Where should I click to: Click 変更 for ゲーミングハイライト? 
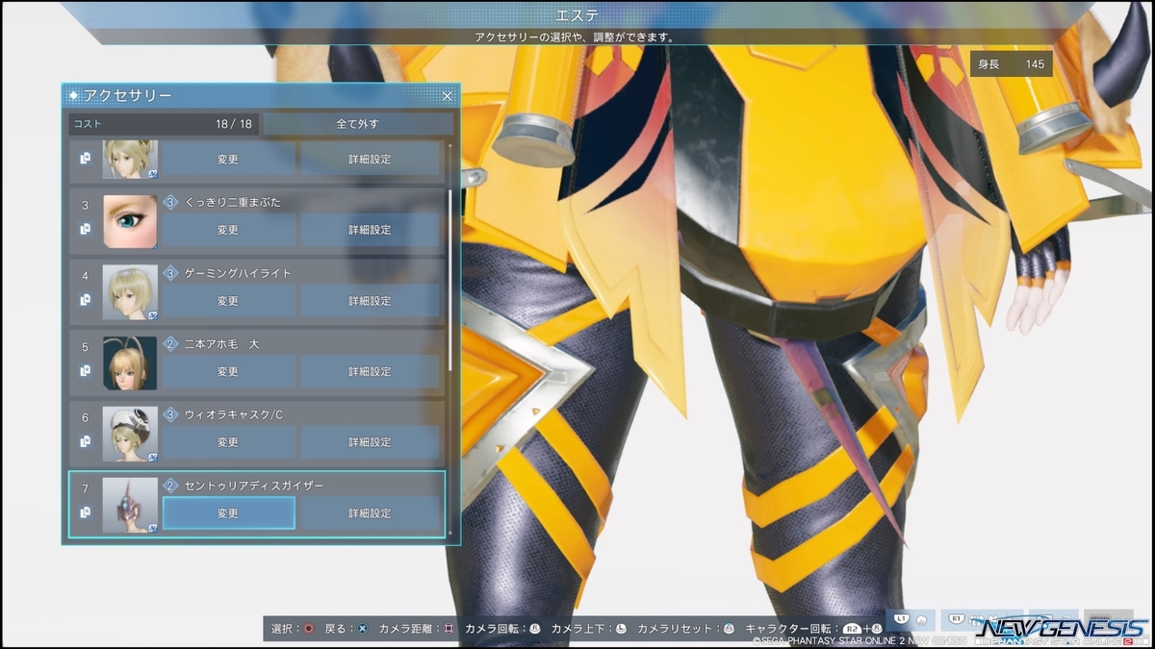coord(228,301)
